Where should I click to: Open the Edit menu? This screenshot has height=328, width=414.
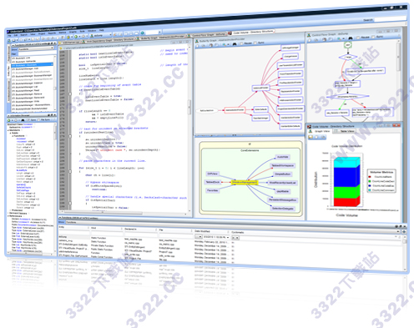[x=16, y=35]
